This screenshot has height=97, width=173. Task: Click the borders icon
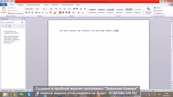[82, 13]
